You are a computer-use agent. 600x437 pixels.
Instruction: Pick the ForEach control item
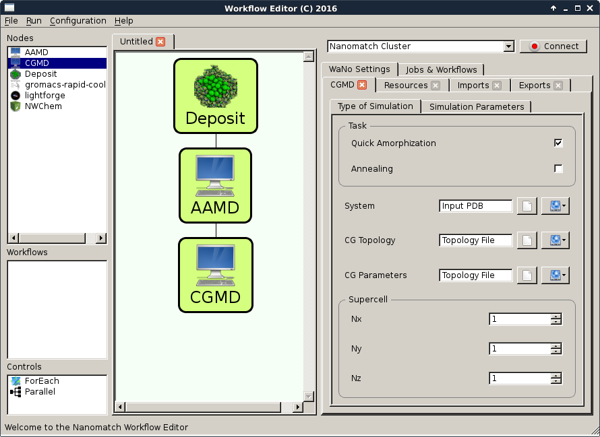(42, 381)
